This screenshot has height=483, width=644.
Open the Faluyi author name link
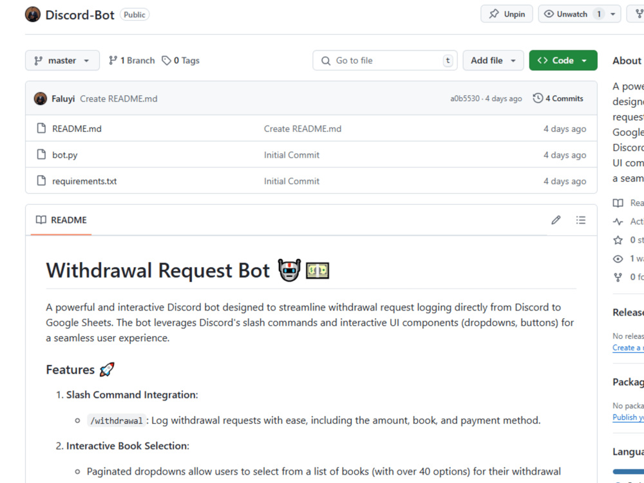63,99
